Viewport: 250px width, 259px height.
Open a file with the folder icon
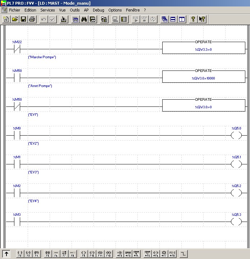tap(15, 19)
